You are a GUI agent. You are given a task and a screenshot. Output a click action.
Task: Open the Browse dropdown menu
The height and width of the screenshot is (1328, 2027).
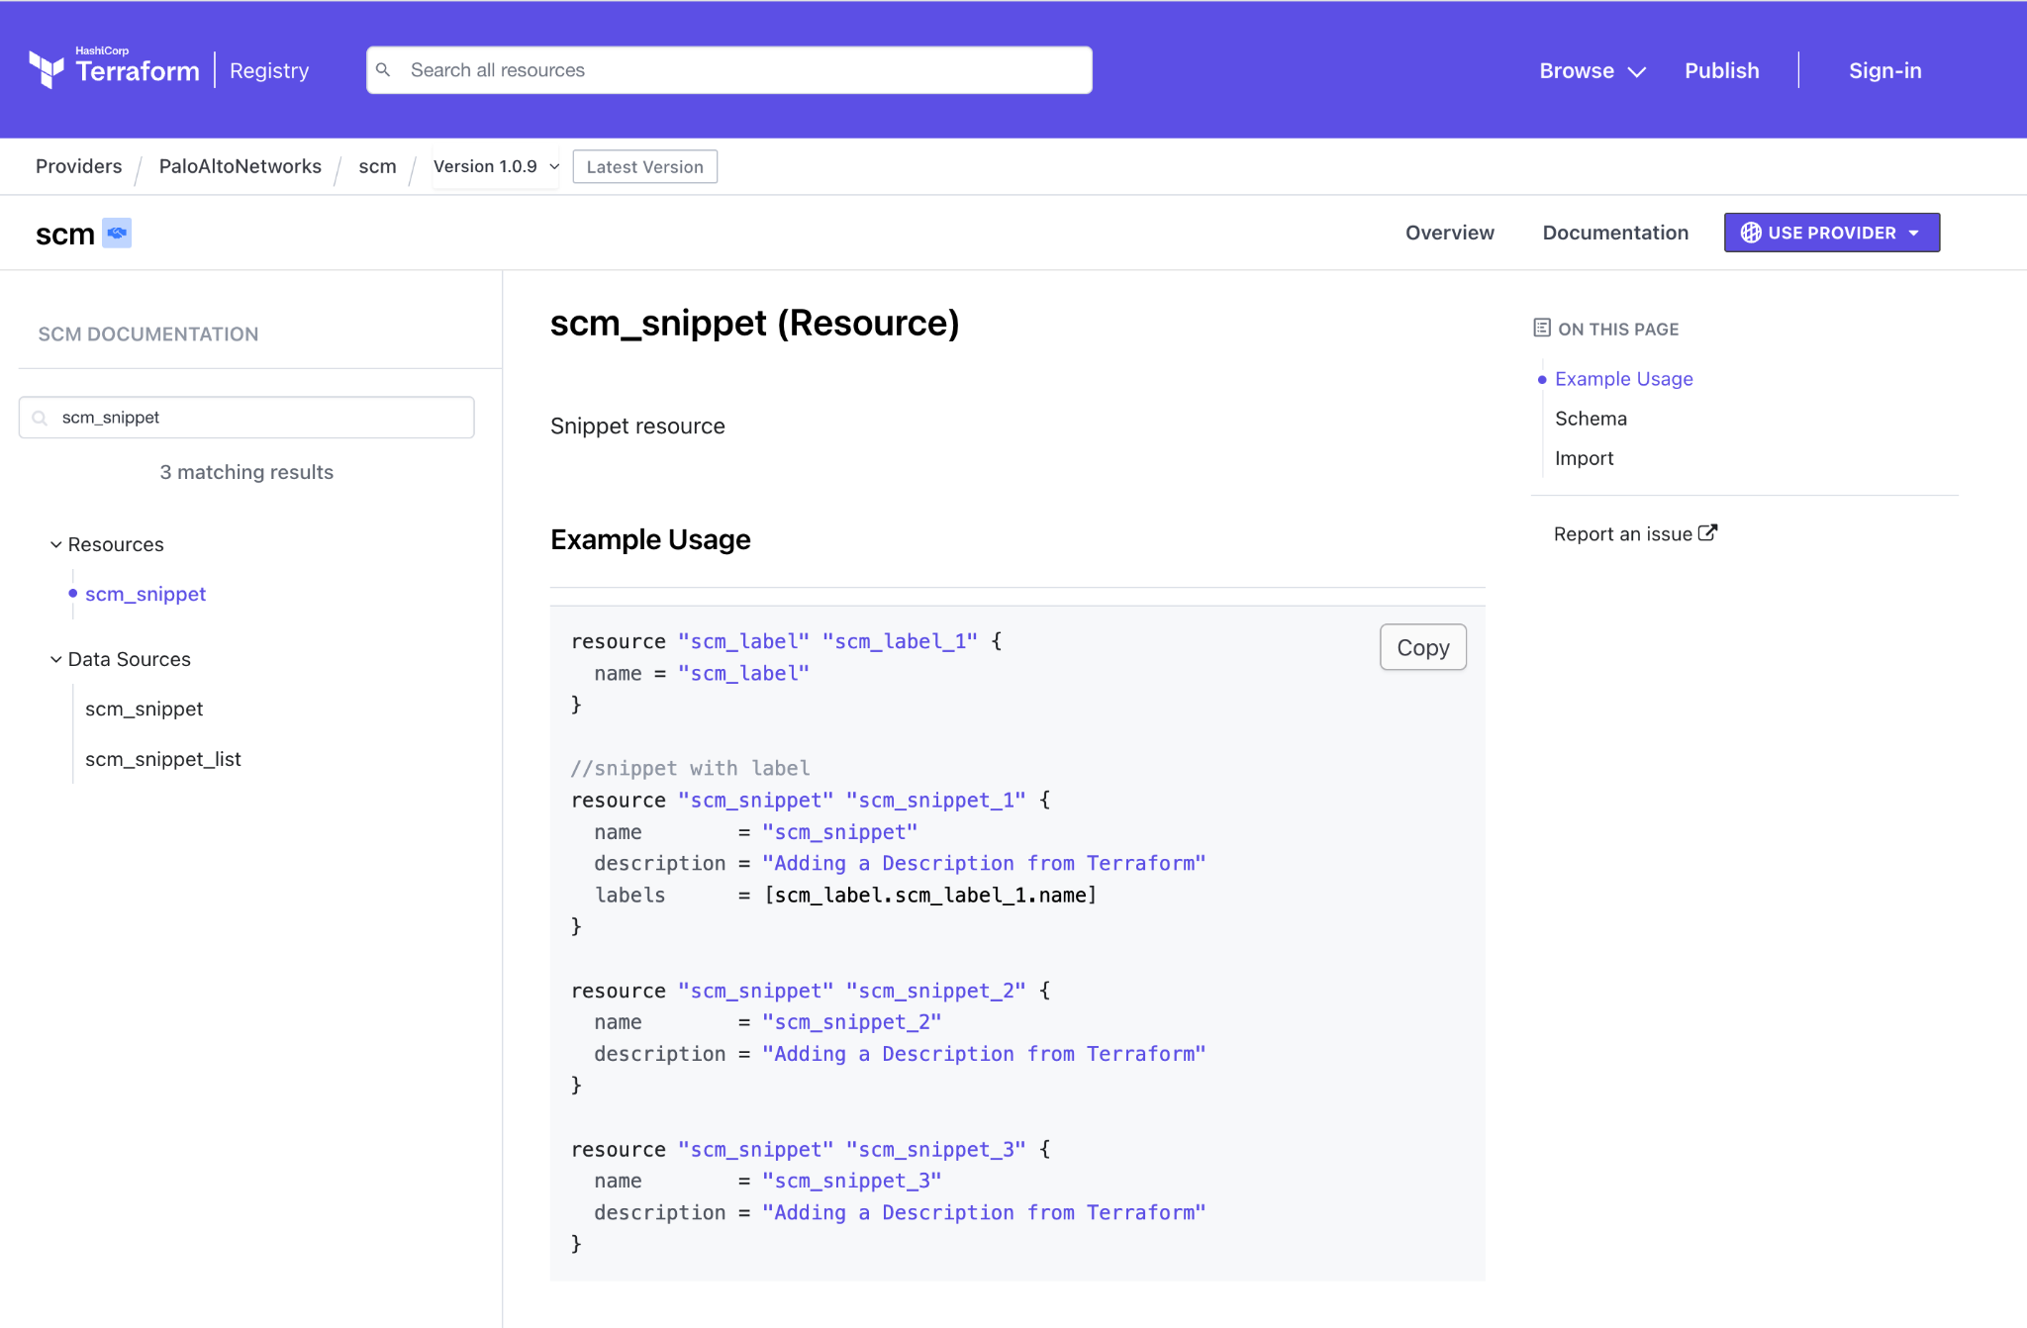1593,71
